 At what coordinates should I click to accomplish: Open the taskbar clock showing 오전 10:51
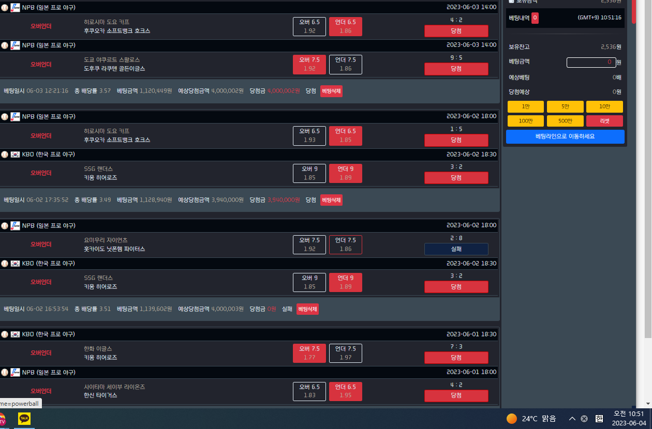click(629, 419)
